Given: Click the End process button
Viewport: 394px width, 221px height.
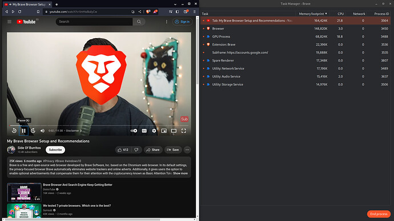Looking at the screenshot, I should click(x=379, y=214).
